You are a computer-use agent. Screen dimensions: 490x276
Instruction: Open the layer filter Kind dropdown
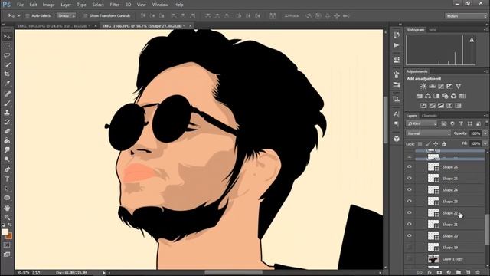pos(421,124)
